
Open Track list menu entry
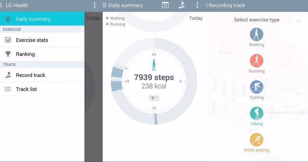tap(27, 89)
